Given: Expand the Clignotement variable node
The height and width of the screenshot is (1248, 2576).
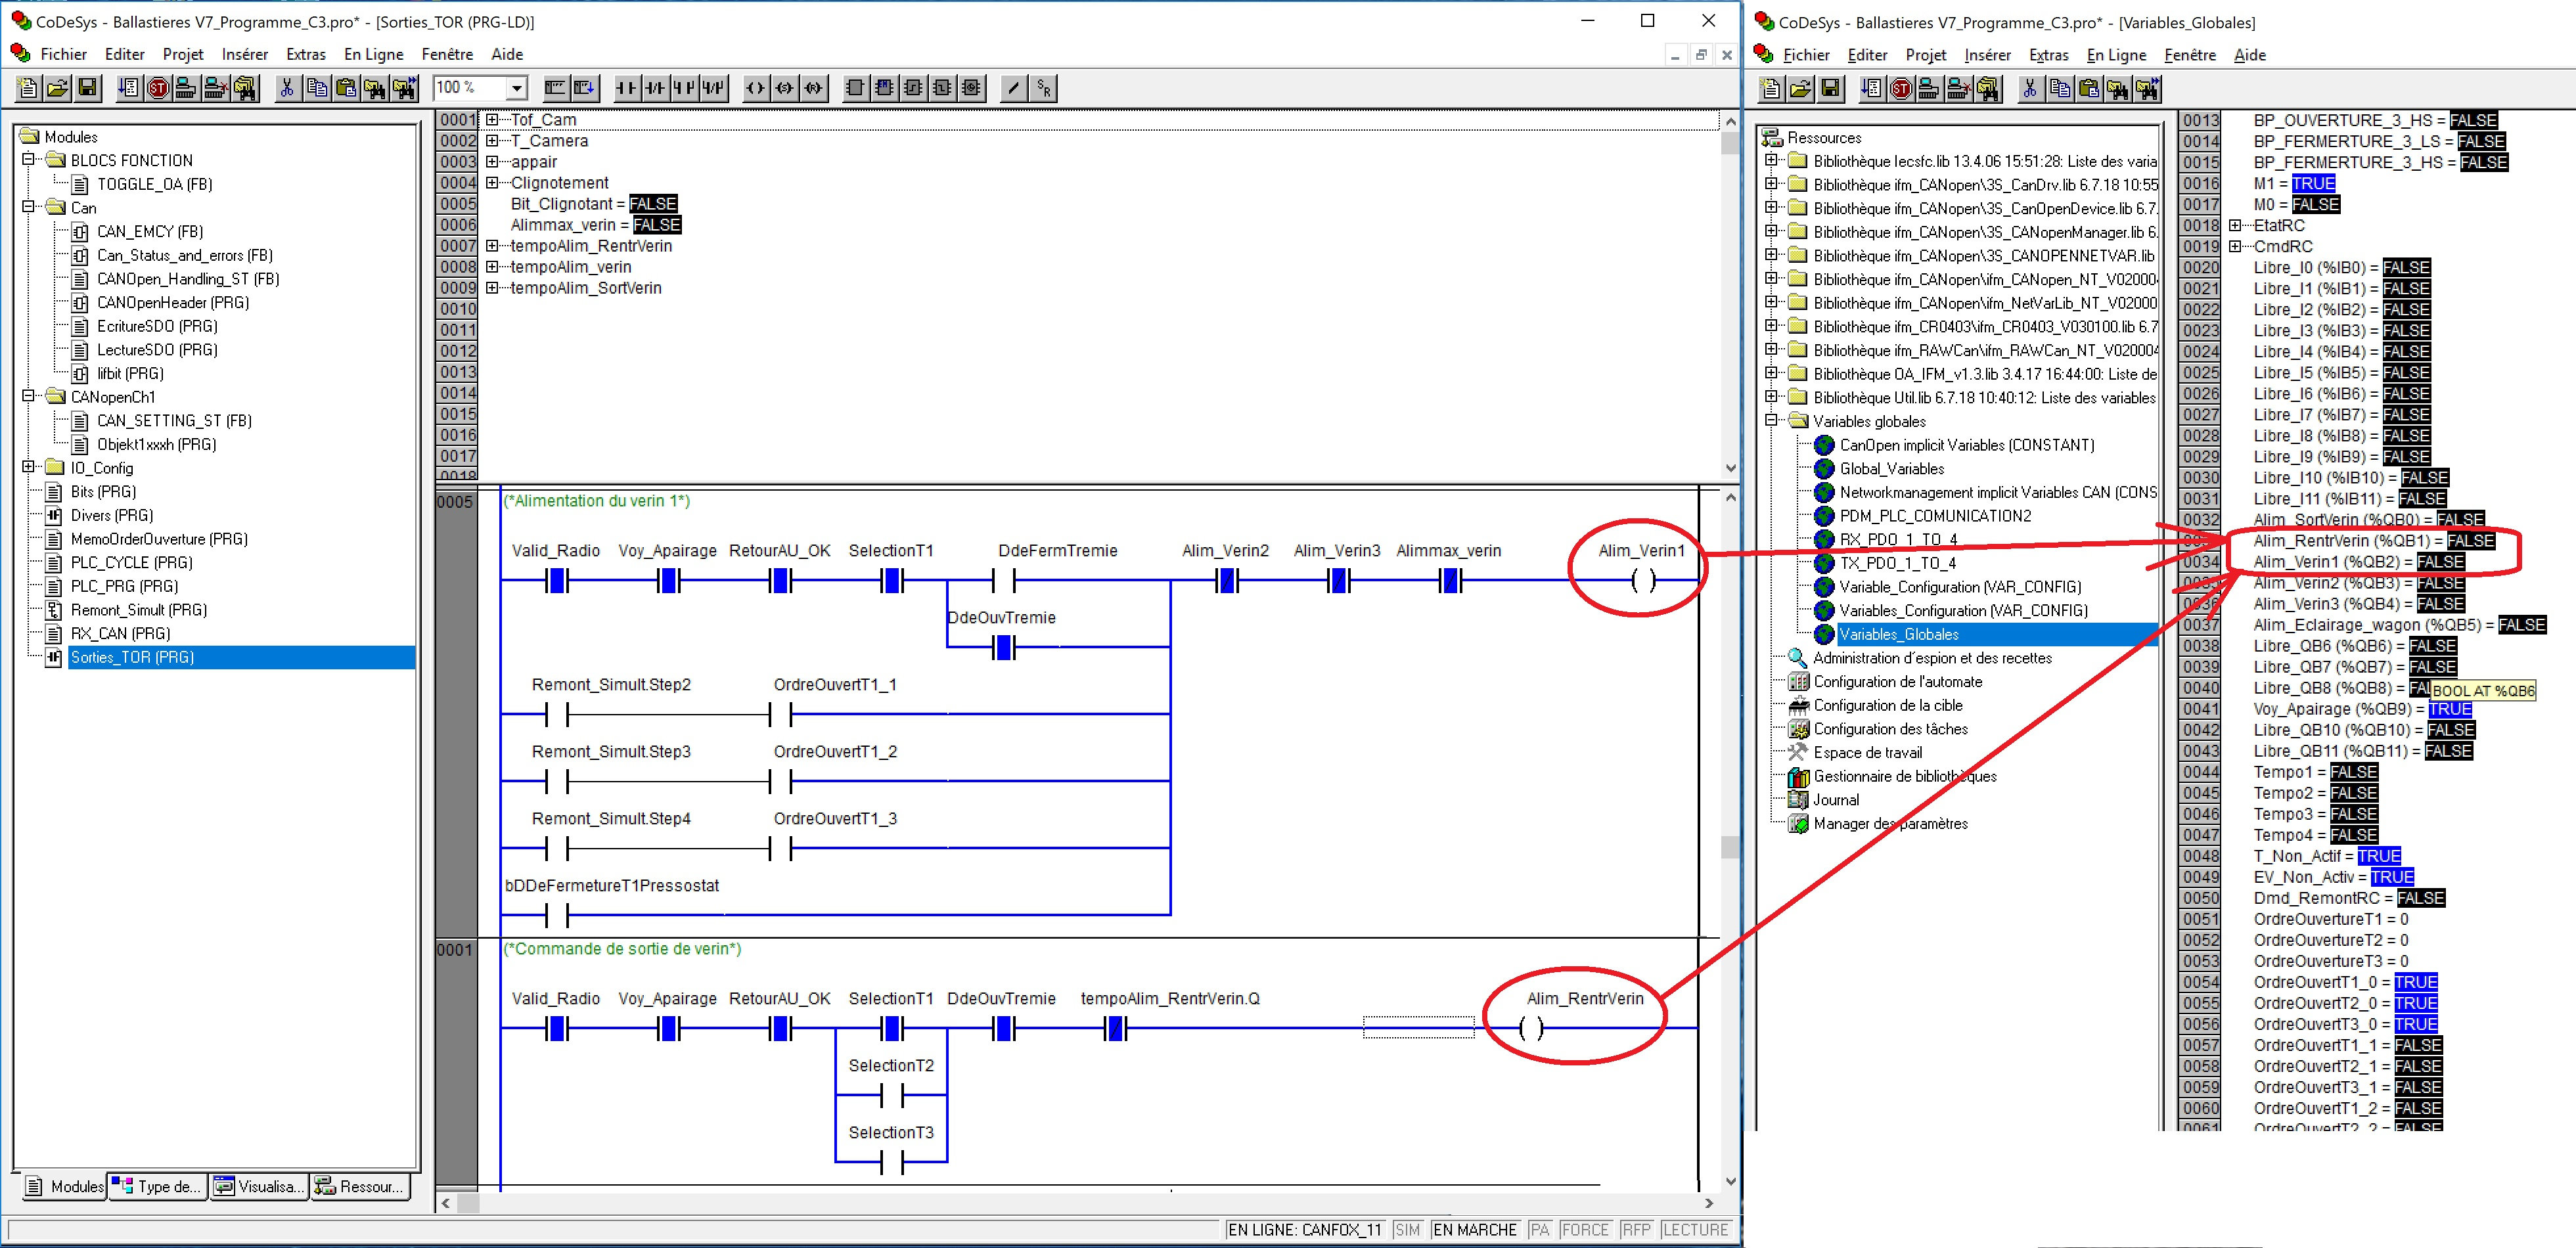Looking at the screenshot, I should point(492,183).
